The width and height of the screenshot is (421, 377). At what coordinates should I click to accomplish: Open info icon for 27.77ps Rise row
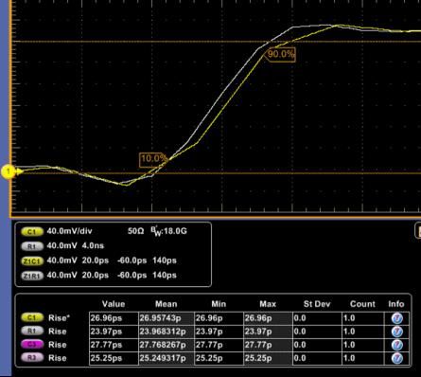coord(396,345)
